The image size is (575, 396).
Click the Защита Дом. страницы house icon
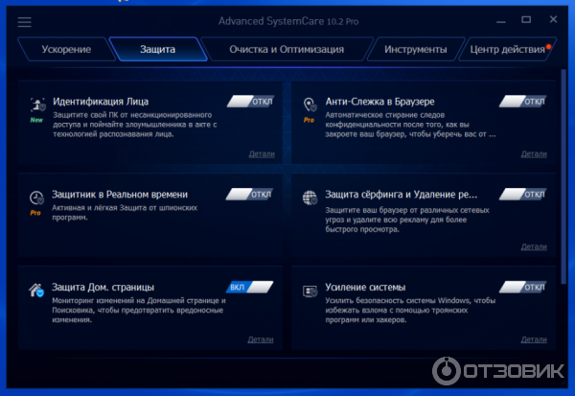pos(36,290)
